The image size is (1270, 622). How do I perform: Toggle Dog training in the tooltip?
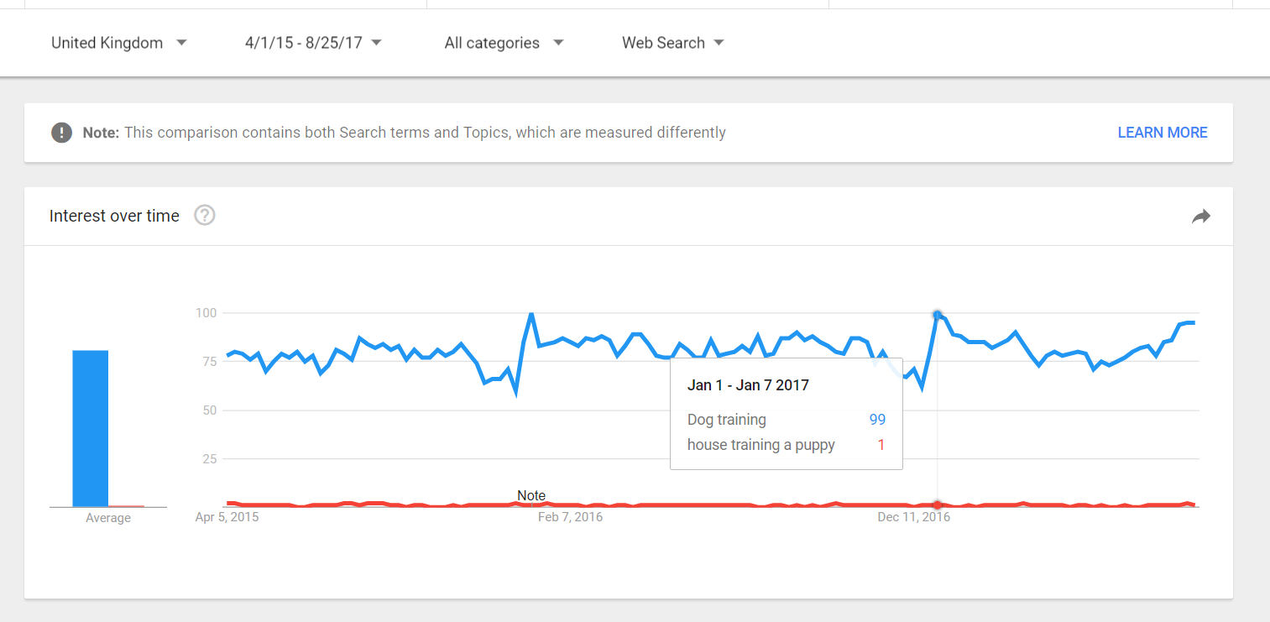pos(727,419)
